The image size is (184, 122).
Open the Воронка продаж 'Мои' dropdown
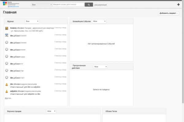coord(51,111)
